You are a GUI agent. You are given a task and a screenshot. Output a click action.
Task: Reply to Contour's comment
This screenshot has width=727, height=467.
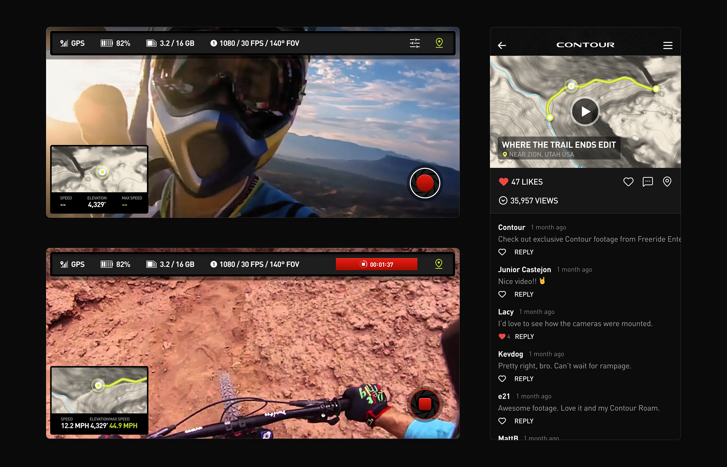(x=524, y=252)
